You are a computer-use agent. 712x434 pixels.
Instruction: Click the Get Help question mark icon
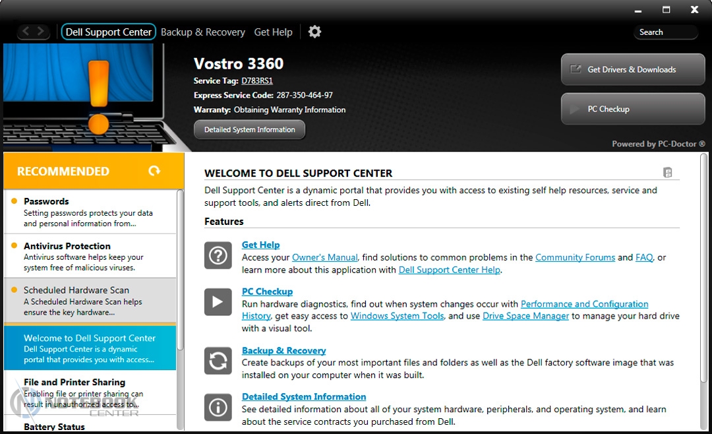click(x=218, y=255)
